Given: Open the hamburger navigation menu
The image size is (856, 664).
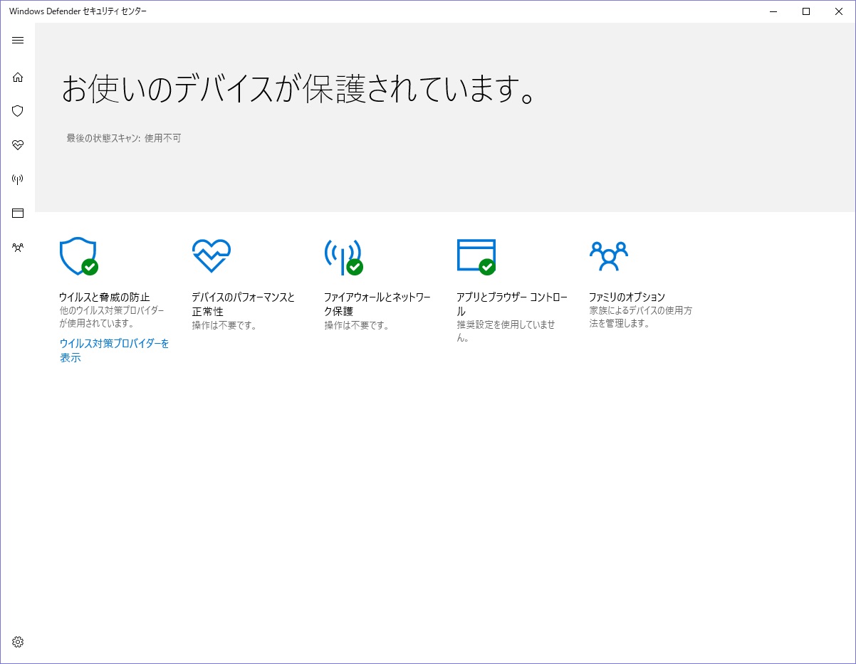Looking at the screenshot, I should [x=18, y=41].
